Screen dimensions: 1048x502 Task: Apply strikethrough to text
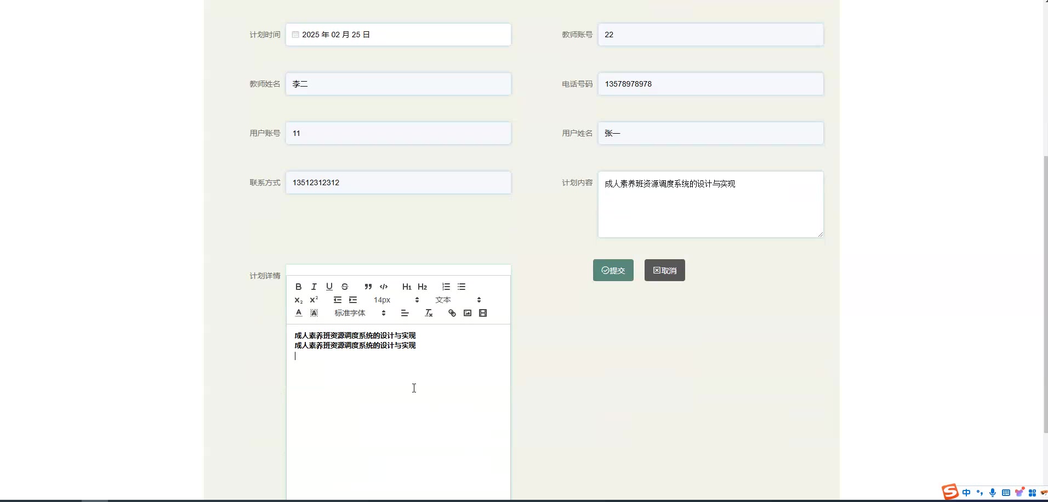[344, 287]
